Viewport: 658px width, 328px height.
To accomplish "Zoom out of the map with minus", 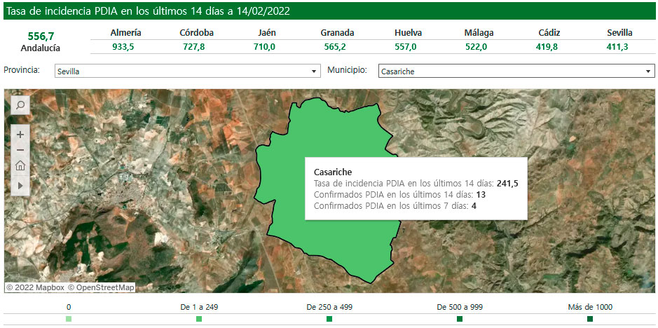I will click(x=20, y=150).
